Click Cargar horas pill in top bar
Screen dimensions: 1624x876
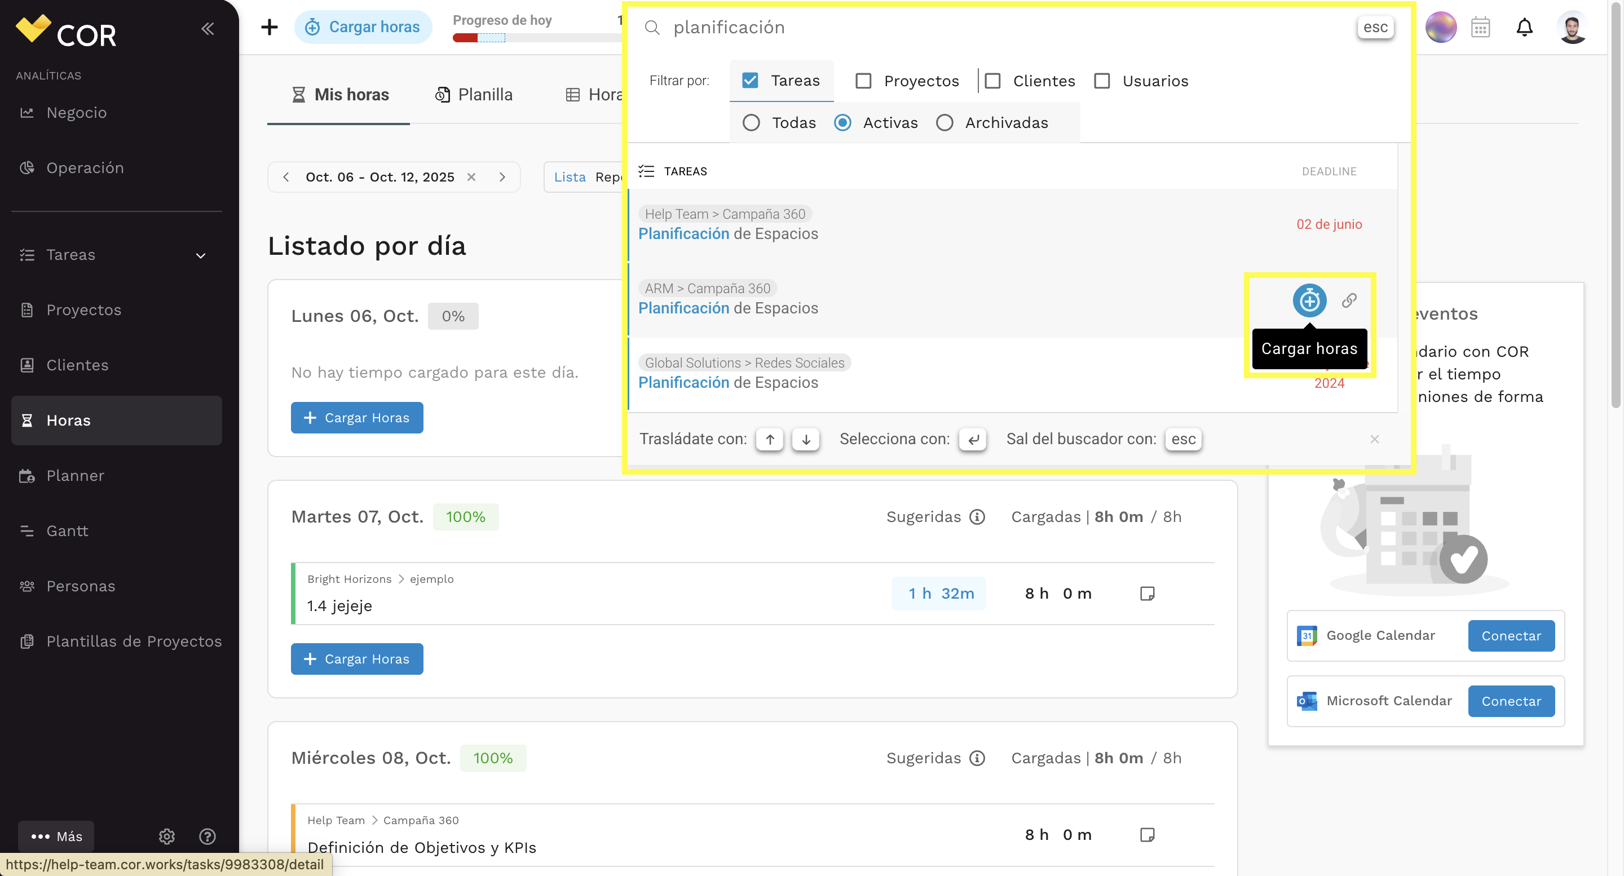tap(363, 27)
